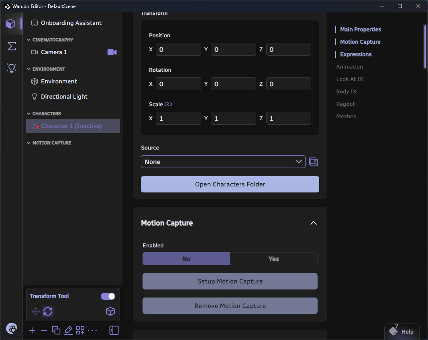
Task: Select the rotate gizmo tool
Action: (48, 312)
